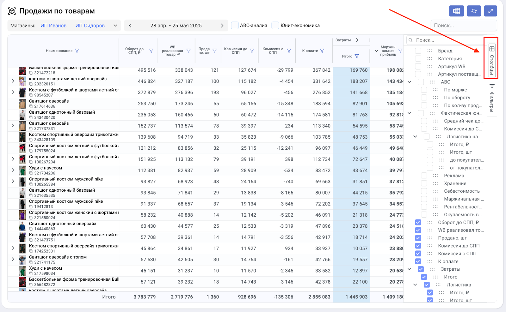
Task: Click drag handle icon next to Бренд
Action: pyautogui.click(x=429, y=51)
